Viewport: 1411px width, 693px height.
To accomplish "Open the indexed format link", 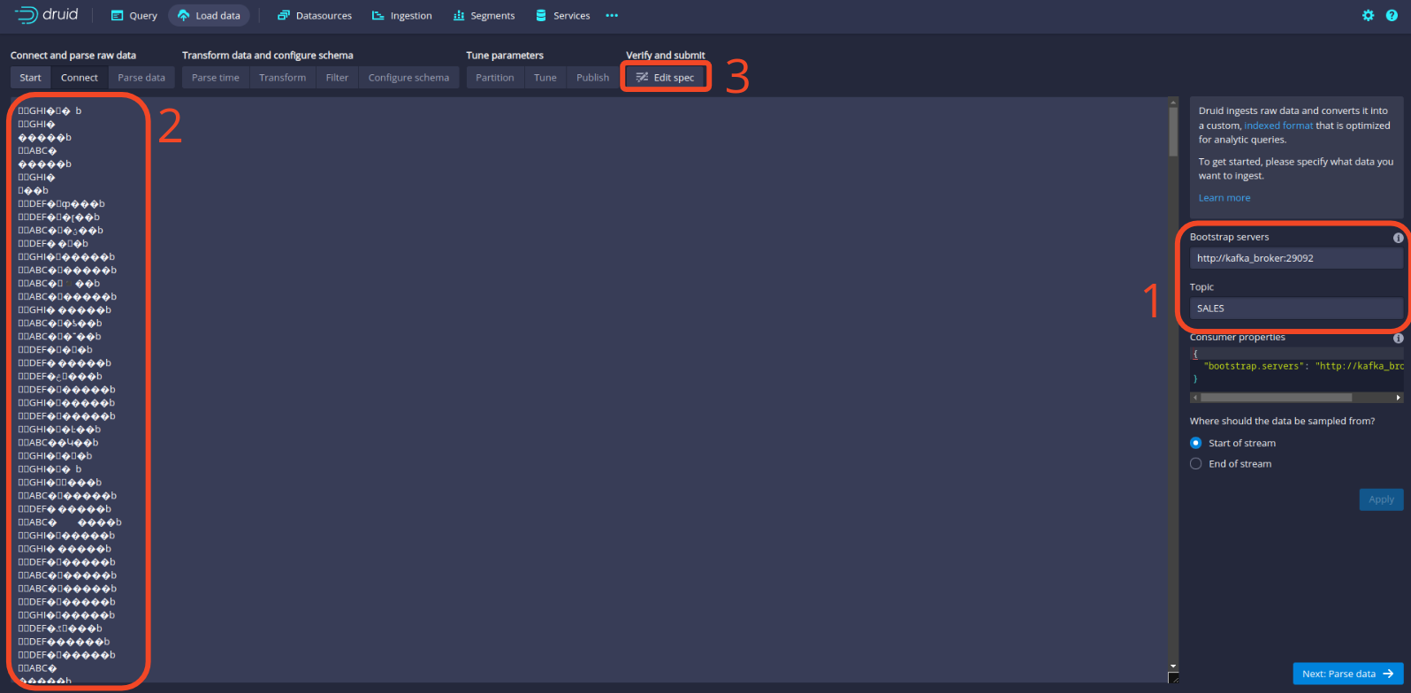I will click(x=1278, y=126).
